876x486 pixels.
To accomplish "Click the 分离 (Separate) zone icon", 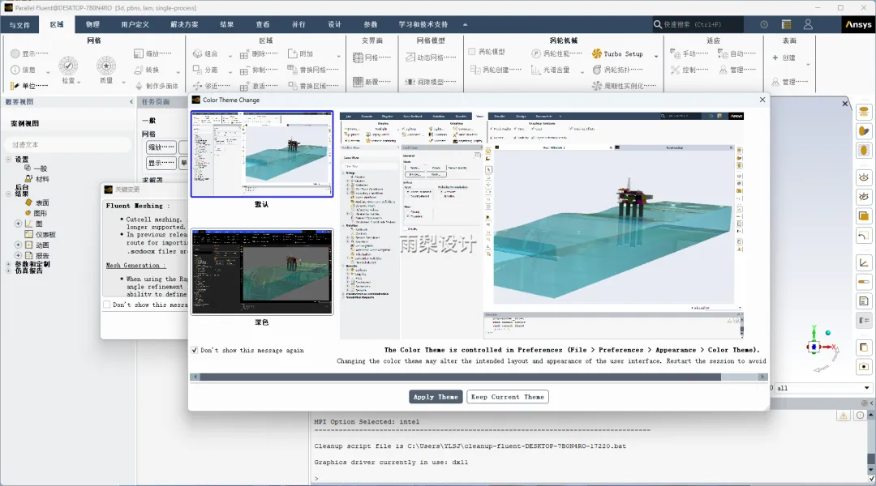I will click(x=197, y=70).
